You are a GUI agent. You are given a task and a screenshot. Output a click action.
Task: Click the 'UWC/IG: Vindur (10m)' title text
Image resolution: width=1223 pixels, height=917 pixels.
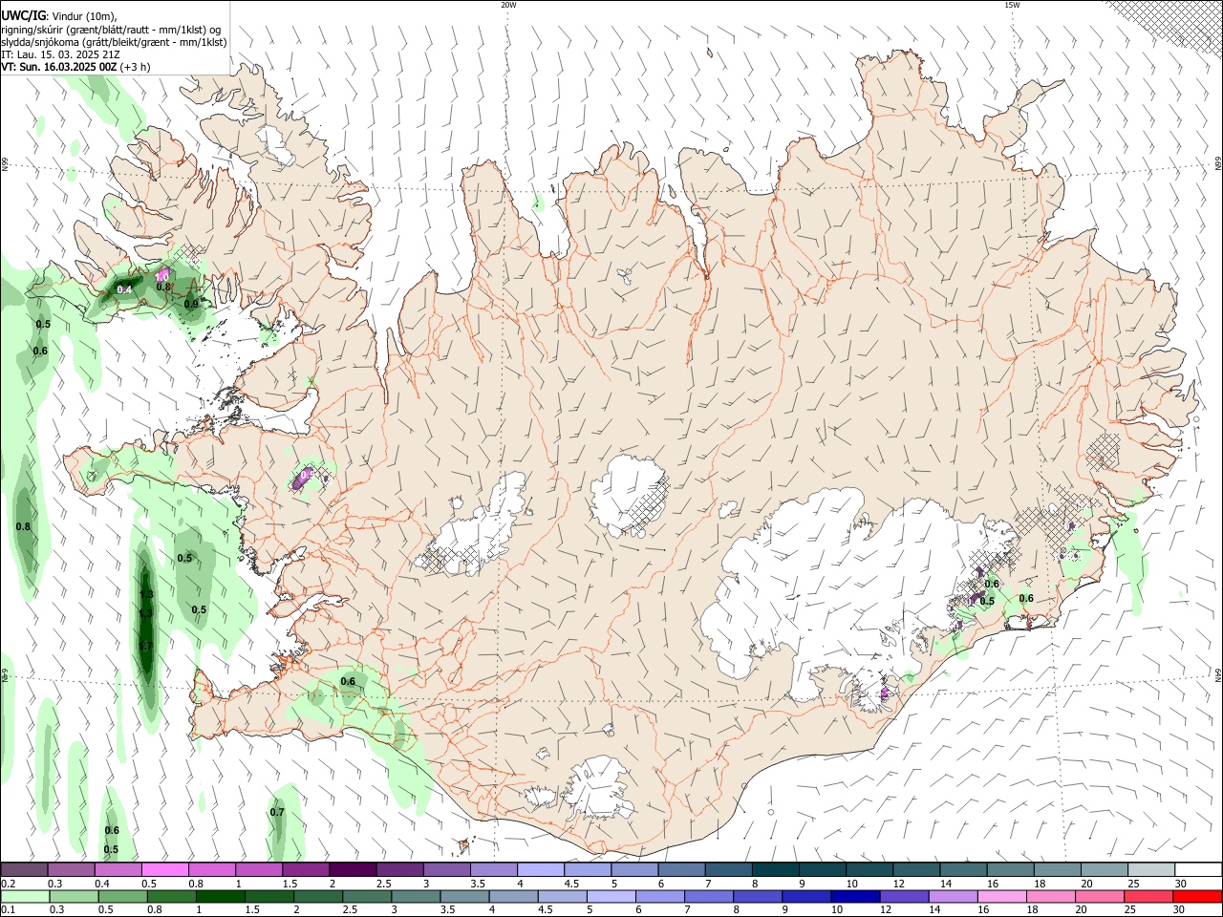59,16
